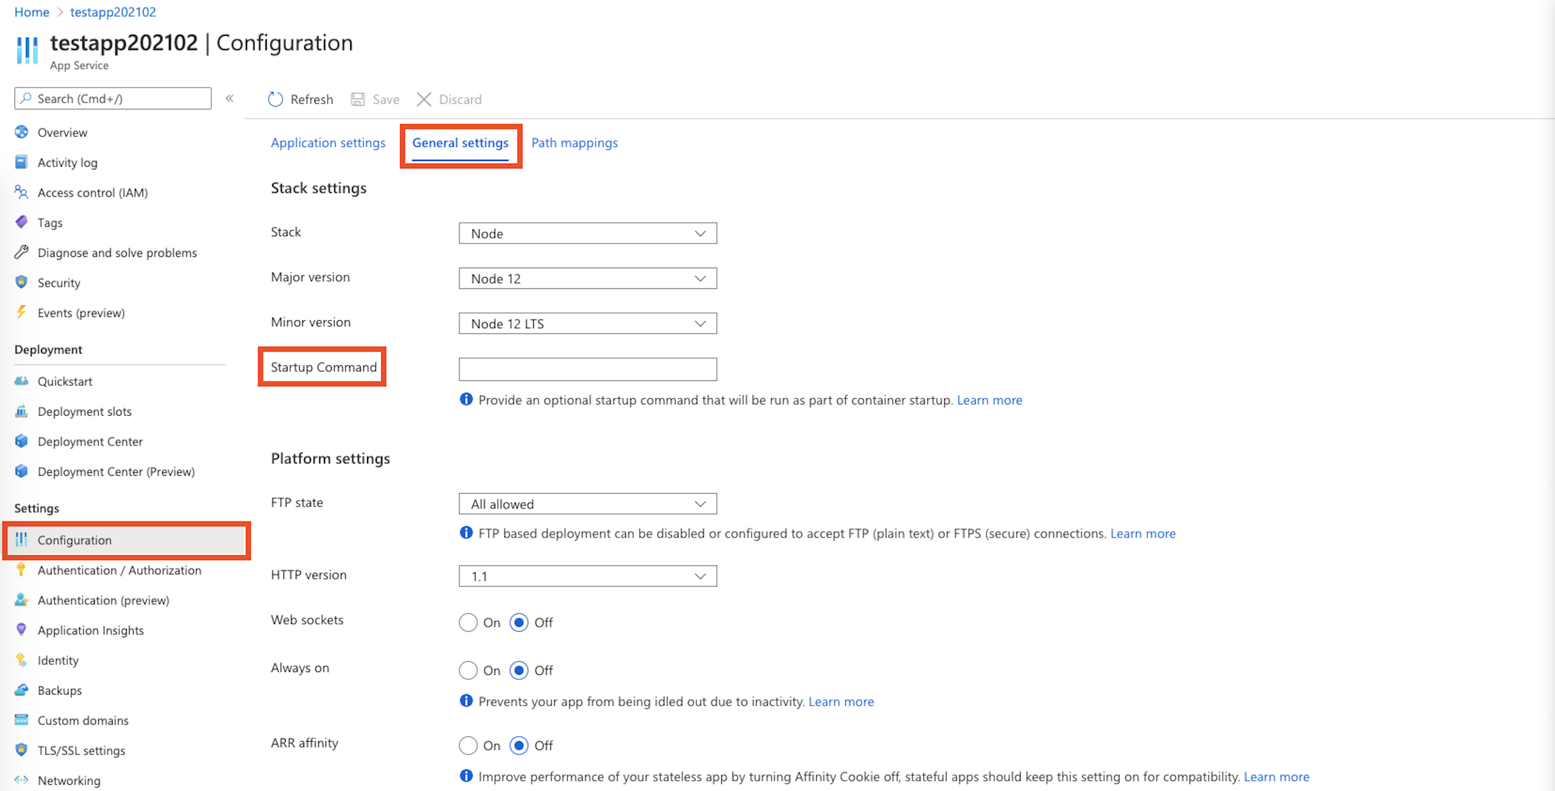Click the Security shield icon
This screenshot has width=1555, height=791.
tap(22, 282)
